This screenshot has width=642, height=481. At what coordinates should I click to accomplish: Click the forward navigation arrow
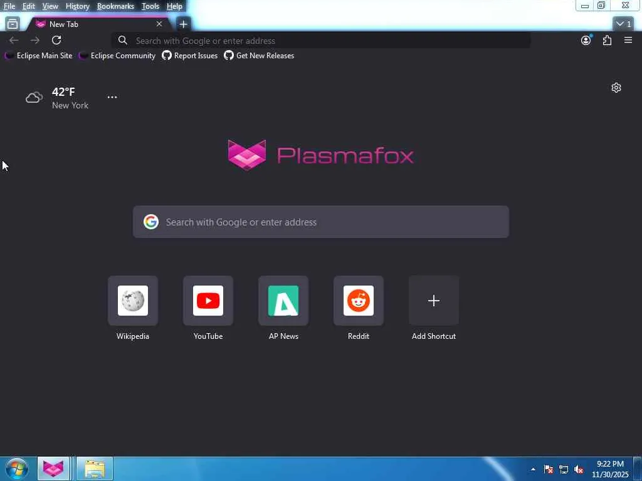[x=35, y=40]
